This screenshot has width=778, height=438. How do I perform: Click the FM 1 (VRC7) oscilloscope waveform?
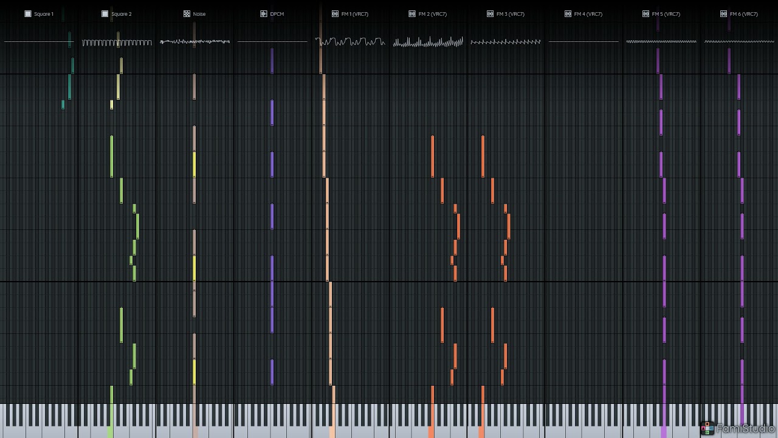pyautogui.click(x=350, y=42)
